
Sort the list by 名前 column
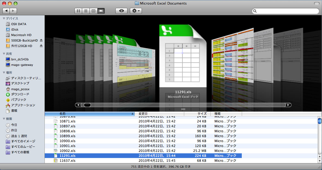pyautogui.click(x=90, y=114)
